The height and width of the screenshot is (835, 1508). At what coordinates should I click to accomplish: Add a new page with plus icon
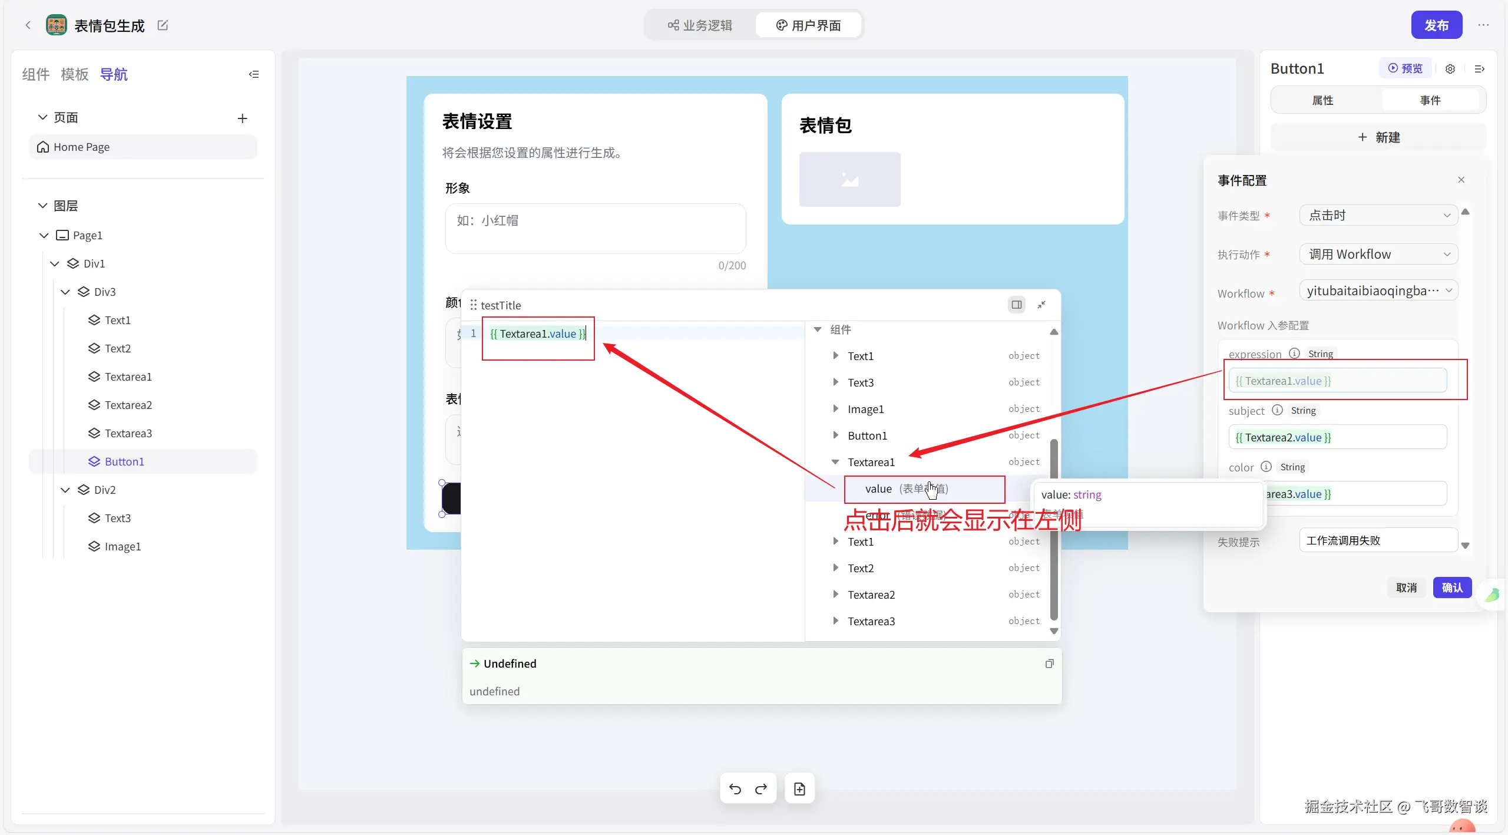pos(242,118)
